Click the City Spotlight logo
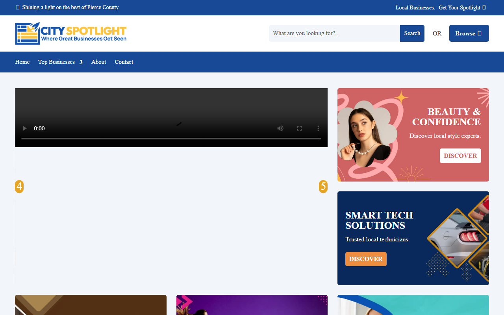This screenshot has height=315, width=504. pyautogui.click(x=71, y=33)
